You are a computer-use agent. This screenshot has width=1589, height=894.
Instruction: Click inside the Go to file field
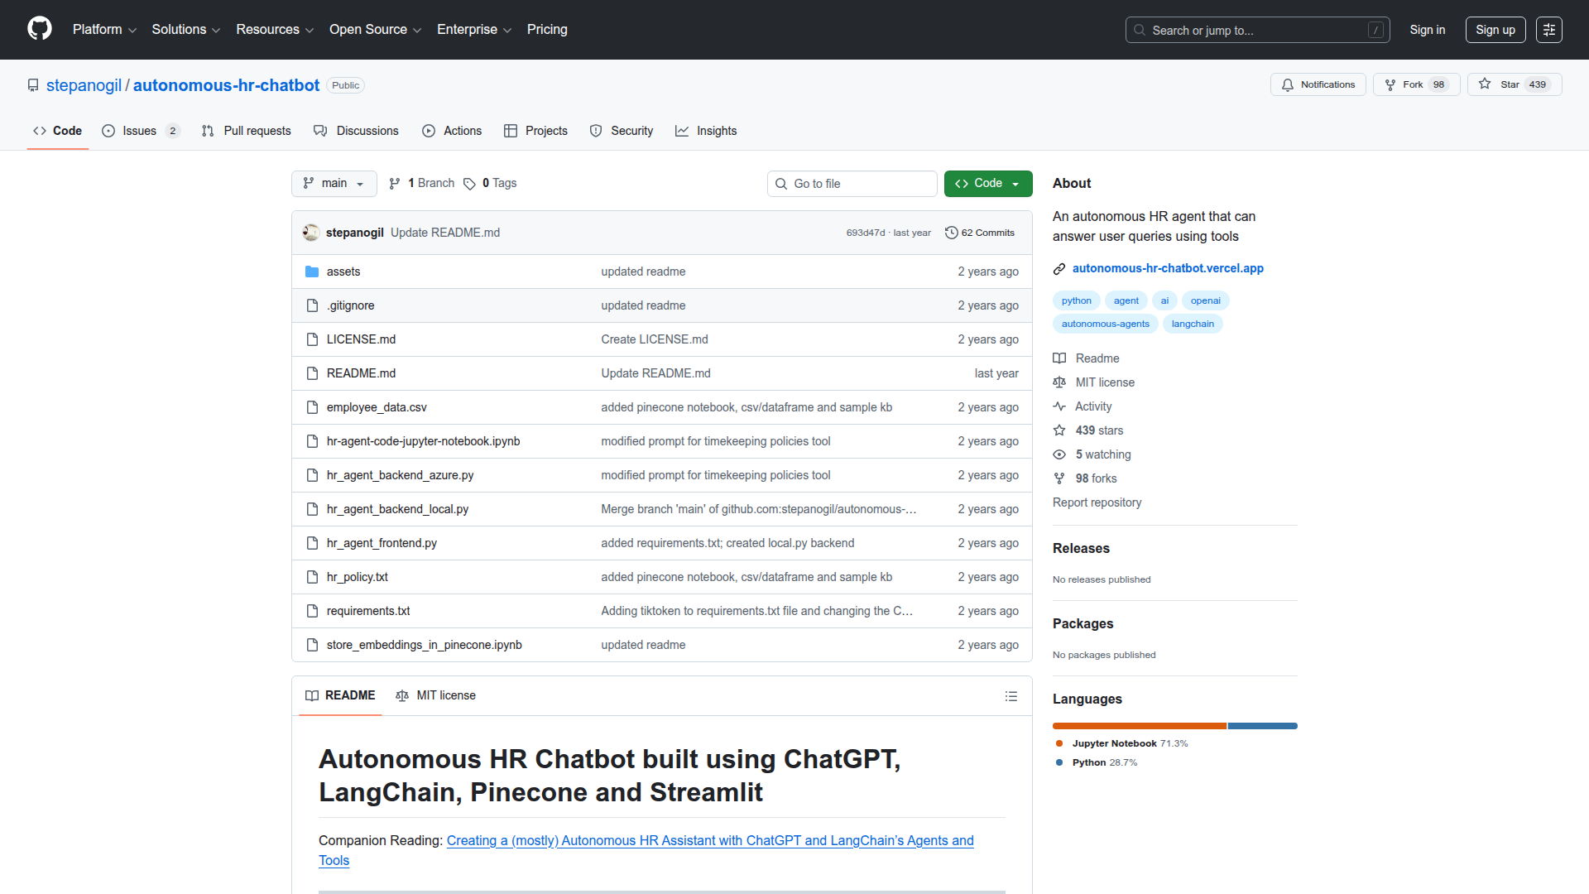pyautogui.click(x=851, y=183)
